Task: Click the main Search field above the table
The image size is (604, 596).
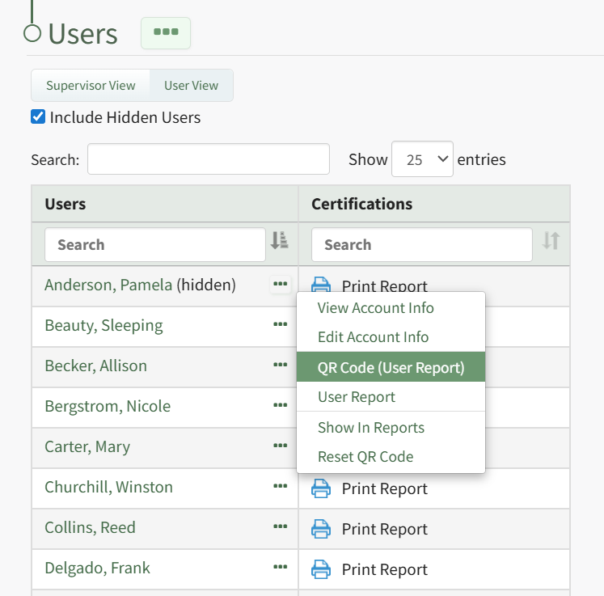Action: (208, 159)
